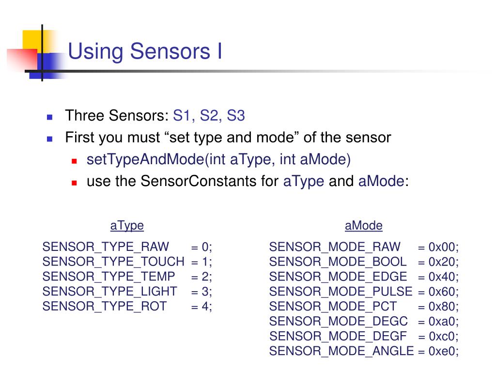The height and width of the screenshot is (372, 496).
Task: Click the red bullet beside use the SensorConstants
Action: coord(74,182)
